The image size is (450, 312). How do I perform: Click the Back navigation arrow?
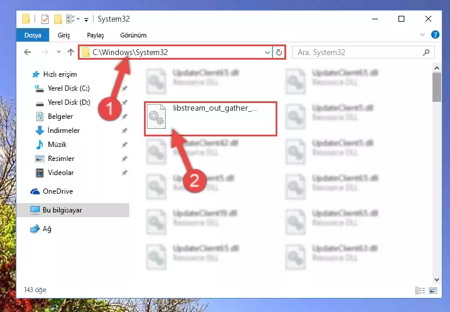pyautogui.click(x=28, y=52)
